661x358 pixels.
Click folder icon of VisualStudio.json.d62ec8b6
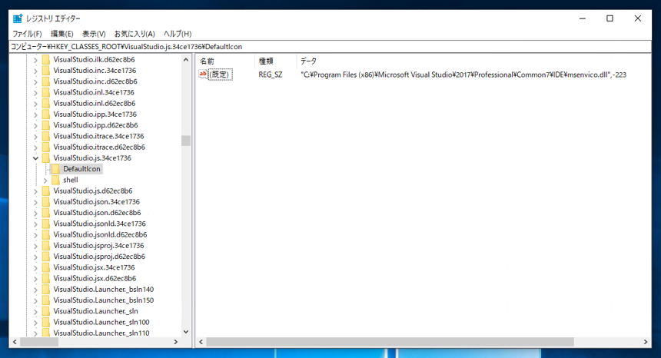point(46,213)
